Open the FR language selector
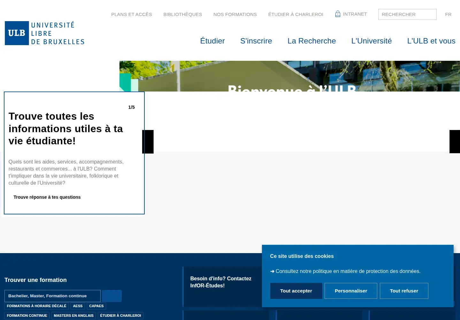Image resolution: width=460 pixels, height=320 pixels. pyautogui.click(x=448, y=14)
